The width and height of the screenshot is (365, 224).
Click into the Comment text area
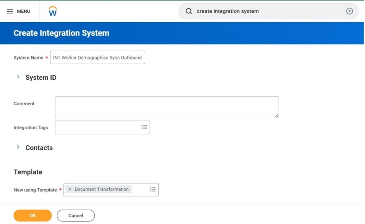click(167, 107)
